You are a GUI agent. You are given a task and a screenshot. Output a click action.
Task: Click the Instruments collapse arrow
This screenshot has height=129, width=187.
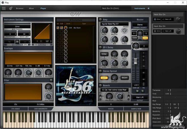(x=148, y=8)
